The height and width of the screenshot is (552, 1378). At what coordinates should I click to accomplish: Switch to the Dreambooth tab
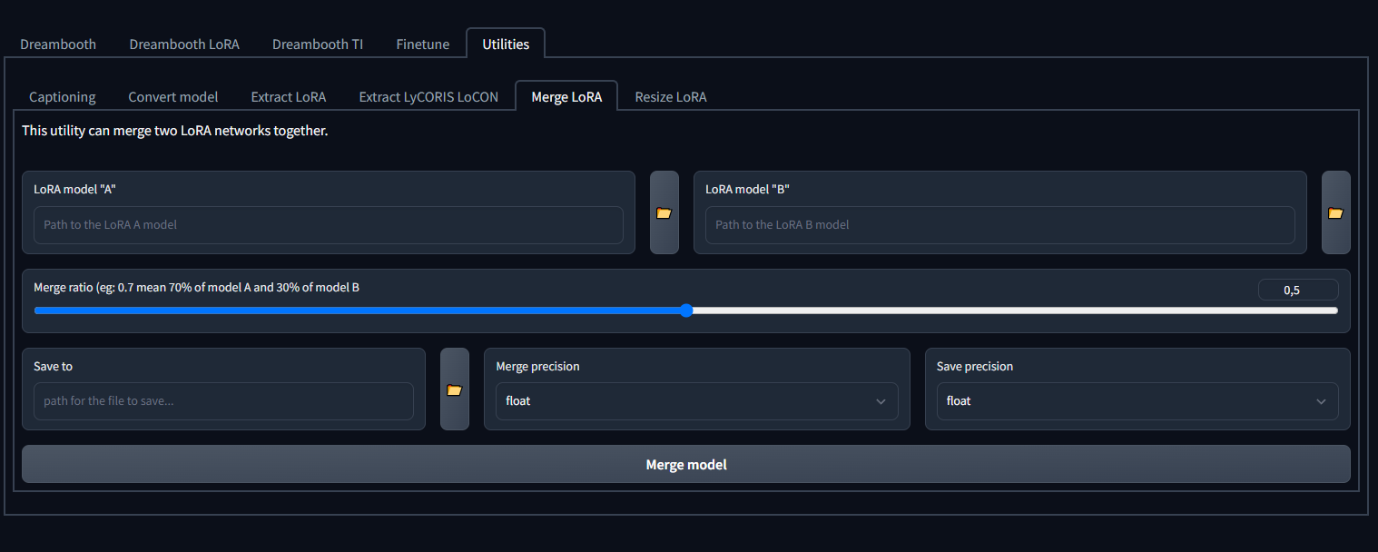click(58, 44)
